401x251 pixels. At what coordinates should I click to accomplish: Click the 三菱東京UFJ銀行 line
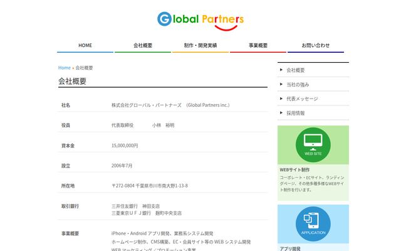[147, 213]
